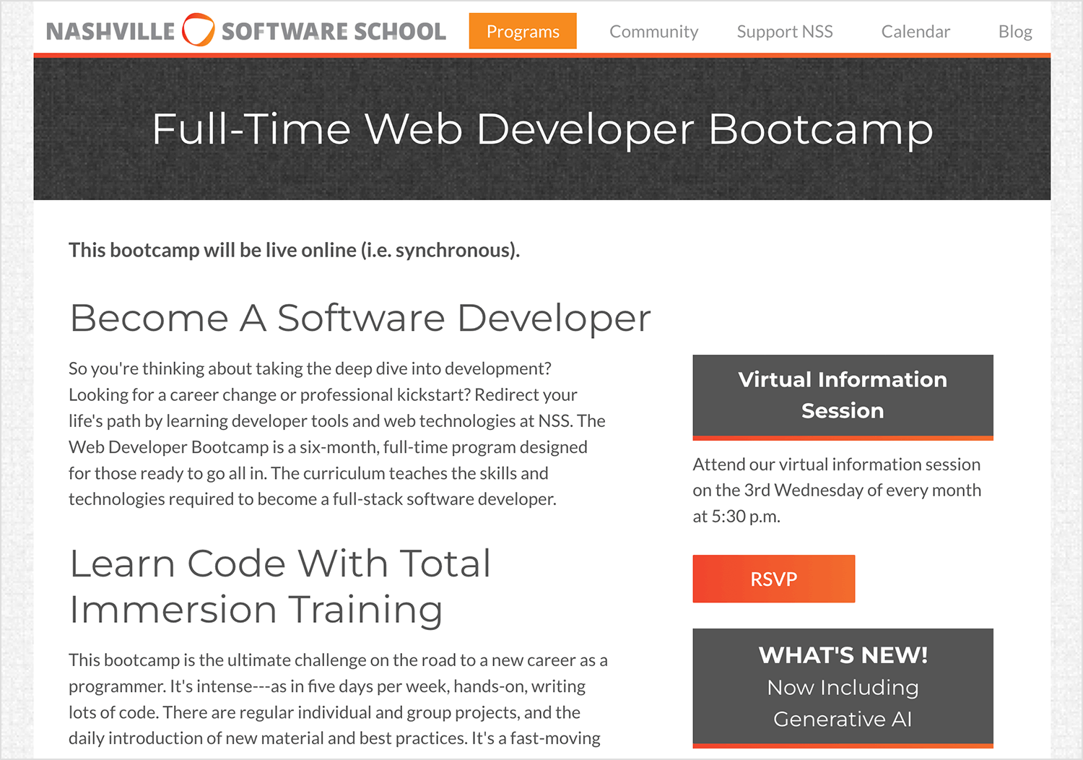Click the Full-Time Web Developer Bootcamp title
Viewport: 1083px width, 760px height.
[x=542, y=129]
